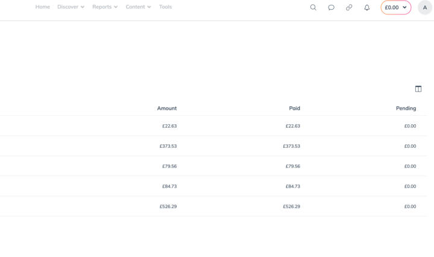
Task: Click the link chain icon
Action: point(349,7)
